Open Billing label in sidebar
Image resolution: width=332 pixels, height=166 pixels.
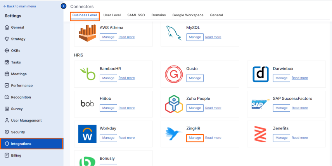(x=16, y=156)
